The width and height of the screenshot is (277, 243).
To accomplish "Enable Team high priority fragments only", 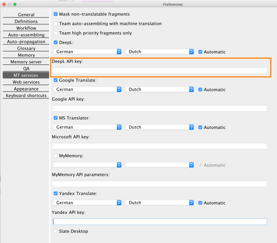I will (x=55, y=33).
